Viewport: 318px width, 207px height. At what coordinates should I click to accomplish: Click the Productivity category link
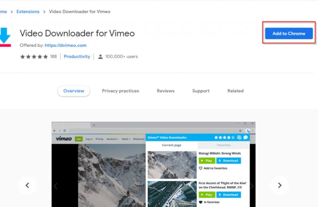[x=77, y=57]
